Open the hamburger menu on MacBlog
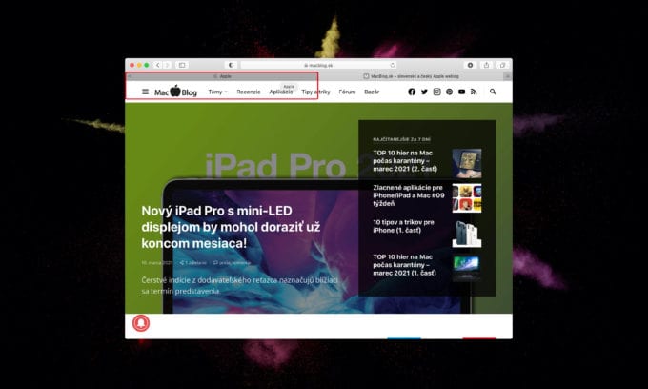The image size is (648, 389). pyautogui.click(x=145, y=92)
